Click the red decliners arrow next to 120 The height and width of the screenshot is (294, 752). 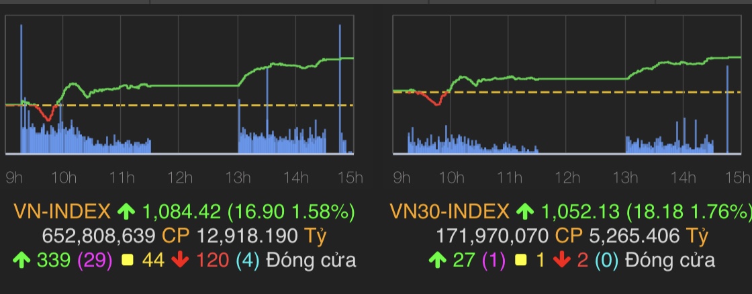click(x=181, y=260)
